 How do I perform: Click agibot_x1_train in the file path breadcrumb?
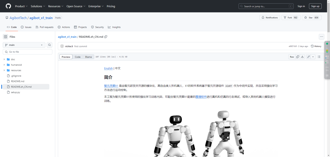pos(67,37)
